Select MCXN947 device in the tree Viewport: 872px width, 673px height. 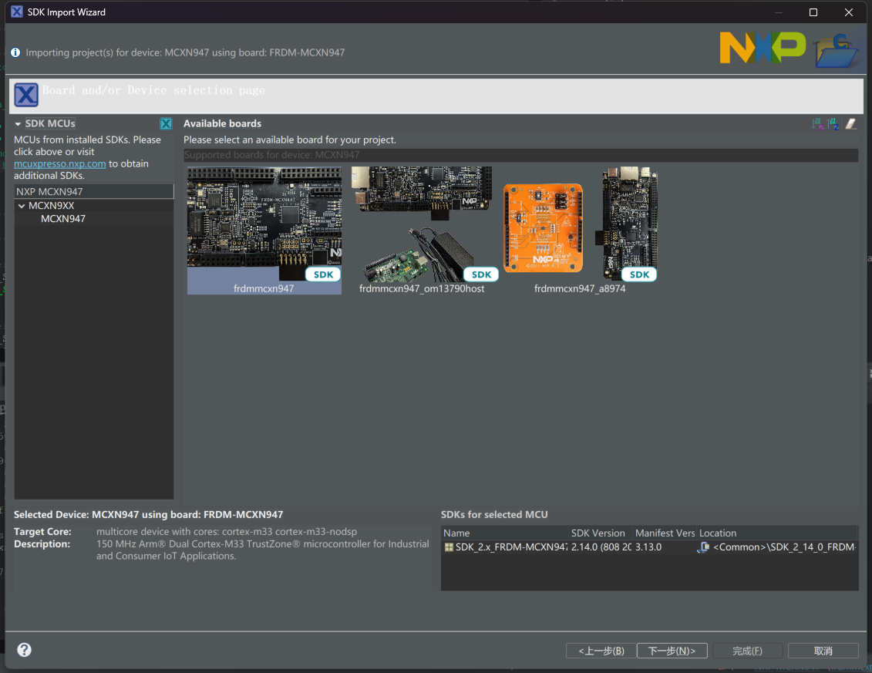pyautogui.click(x=63, y=219)
